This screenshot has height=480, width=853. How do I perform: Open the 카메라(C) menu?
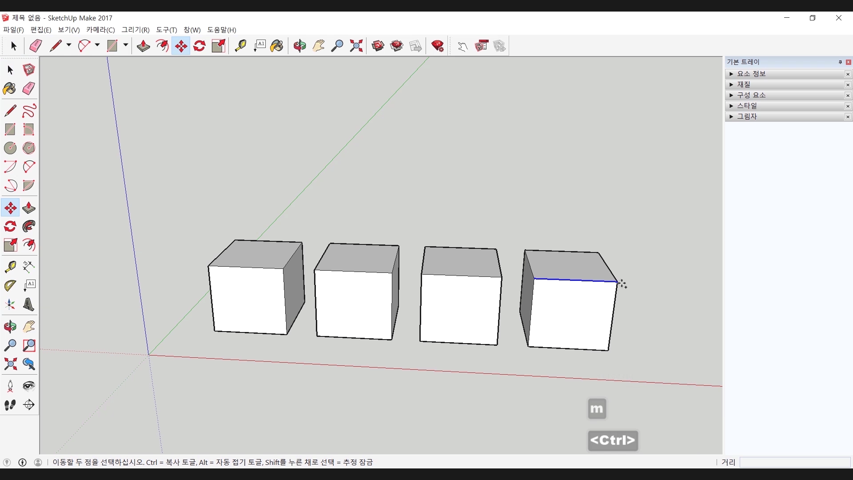100,30
